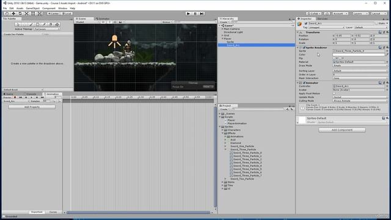The width and height of the screenshot is (391, 220).
Task: Click the animation record button
Action: [x=15, y=98]
